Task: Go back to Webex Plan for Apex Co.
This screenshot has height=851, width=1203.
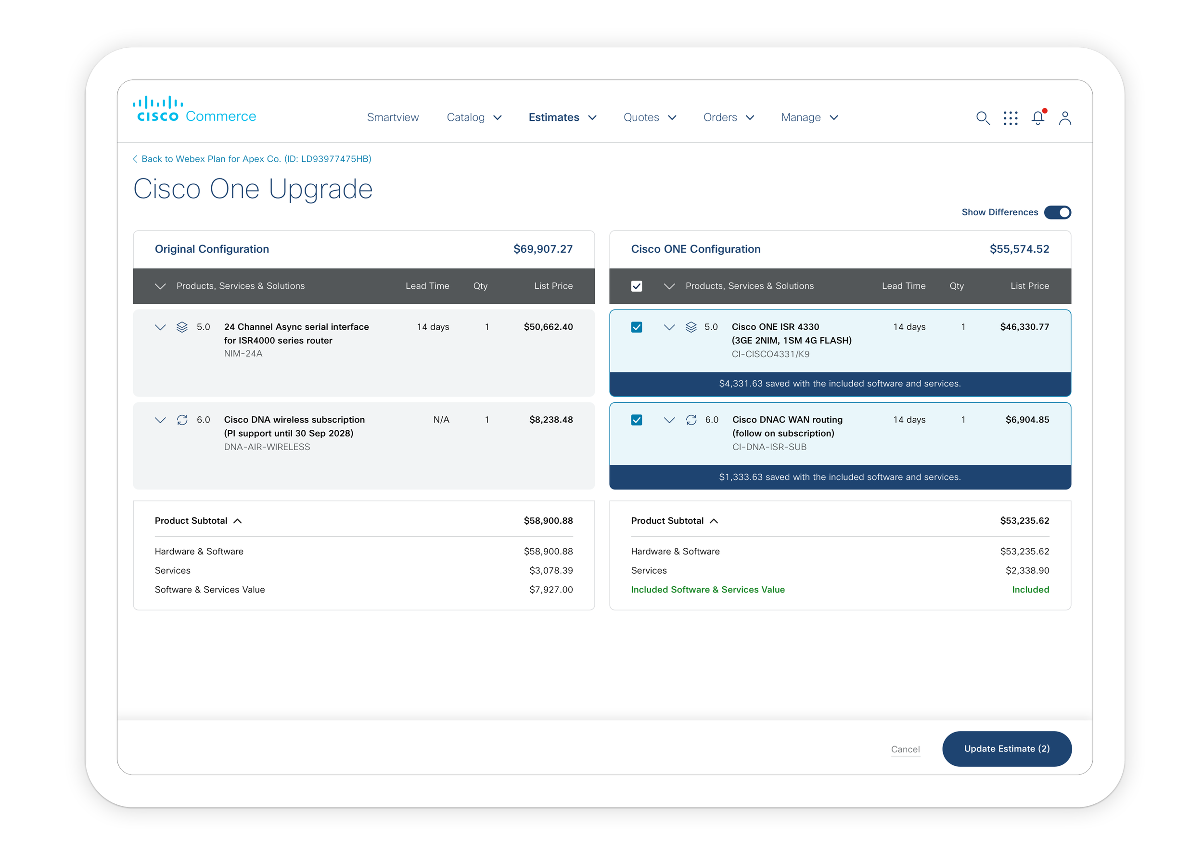Action: coord(252,159)
